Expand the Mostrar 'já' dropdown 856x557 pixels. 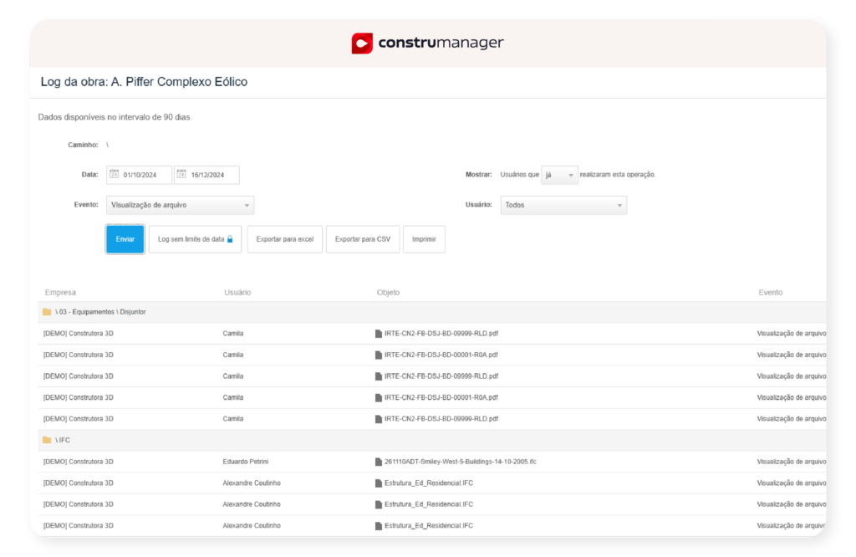tap(571, 175)
